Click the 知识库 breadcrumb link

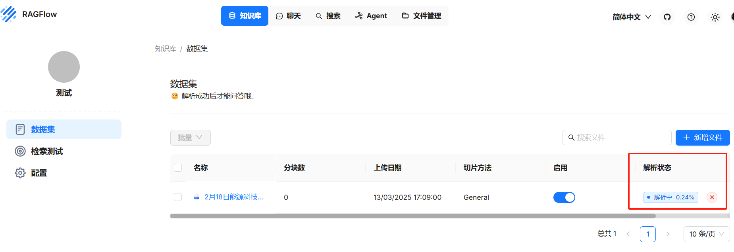tap(166, 49)
